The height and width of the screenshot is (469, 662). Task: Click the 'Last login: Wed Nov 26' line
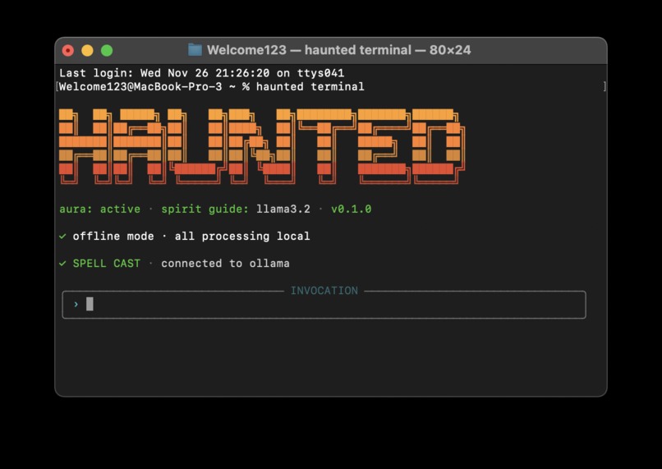tap(202, 73)
